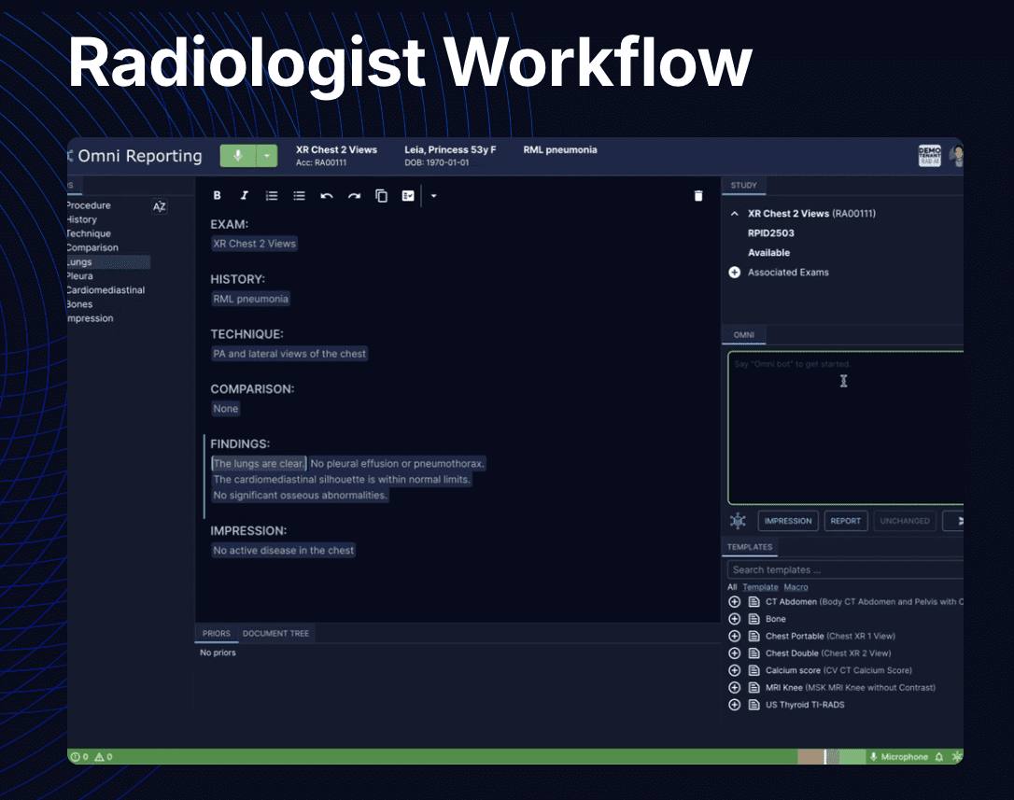
Task: Toggle bold formatting in the report editor
Action: (x=217, y=195)
